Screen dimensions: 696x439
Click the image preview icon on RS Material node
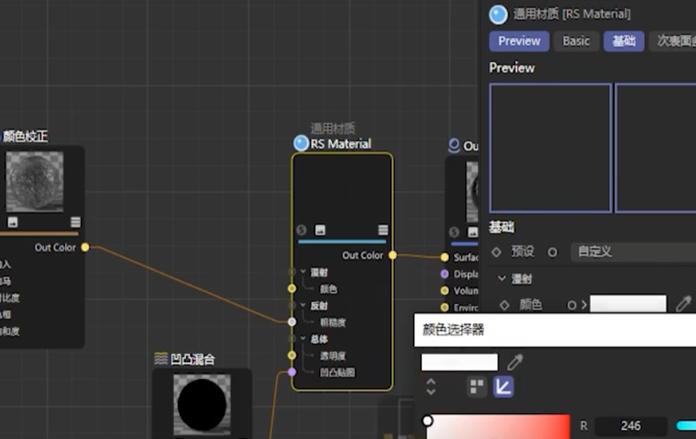coord(320,230)
